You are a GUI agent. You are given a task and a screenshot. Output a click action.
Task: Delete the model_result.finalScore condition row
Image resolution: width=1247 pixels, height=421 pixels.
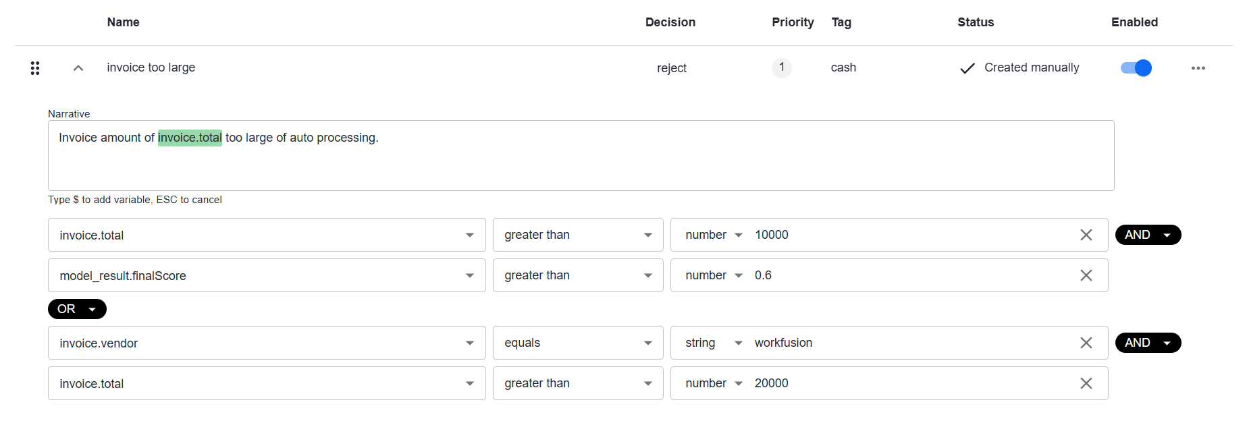point(1086,275)
